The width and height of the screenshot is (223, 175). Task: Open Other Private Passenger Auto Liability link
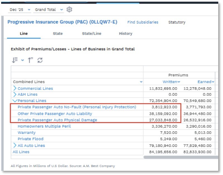click(x=55, y=114)
